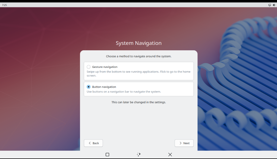Click the screen cast icon in the status bar
The height and width of the screenshot is (159, 277).
click(269, 5)
